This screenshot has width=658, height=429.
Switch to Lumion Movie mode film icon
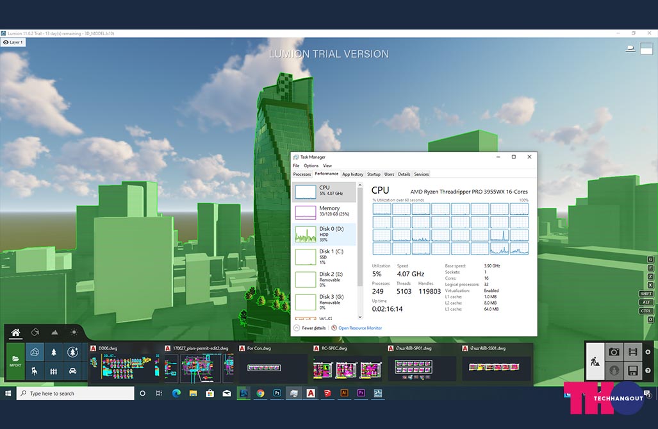click(x=633, y=351)
